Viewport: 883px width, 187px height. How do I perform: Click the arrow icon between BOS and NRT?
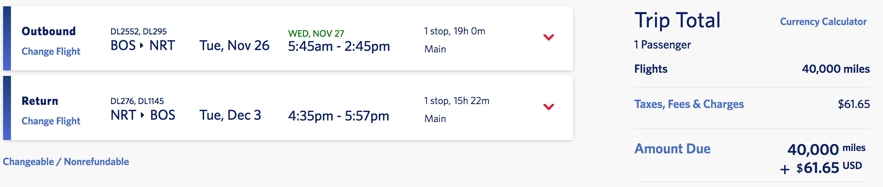pos(142,46)
